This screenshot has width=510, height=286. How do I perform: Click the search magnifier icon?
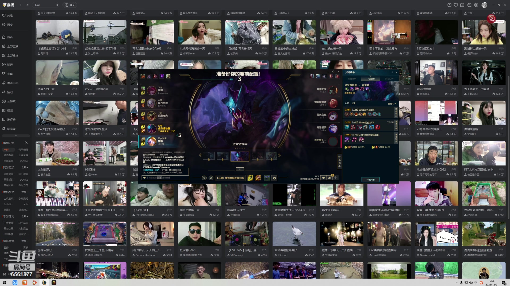[x=57, y=5]
